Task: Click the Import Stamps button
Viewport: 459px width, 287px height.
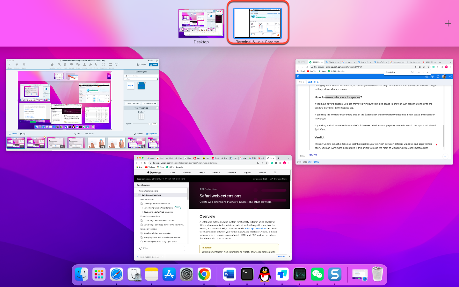Action: pyautogui.click(x=133, y=103)
